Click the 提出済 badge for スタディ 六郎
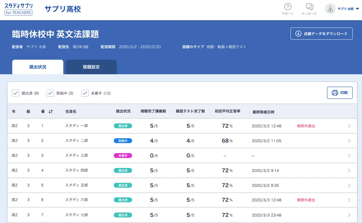Image resolution: width=362 pixels, height=223 pixels. (x=123, y=200)
